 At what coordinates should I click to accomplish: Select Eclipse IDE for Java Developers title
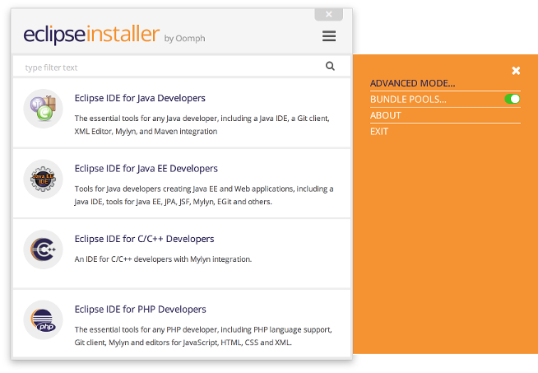click(140, 98)
